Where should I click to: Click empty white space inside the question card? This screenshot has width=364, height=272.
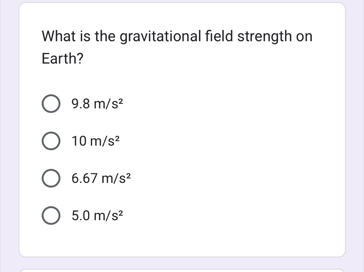[x=242, y=156]
